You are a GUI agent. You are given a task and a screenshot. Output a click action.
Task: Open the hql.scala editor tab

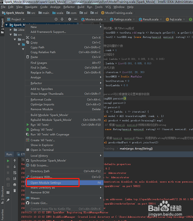176,19
